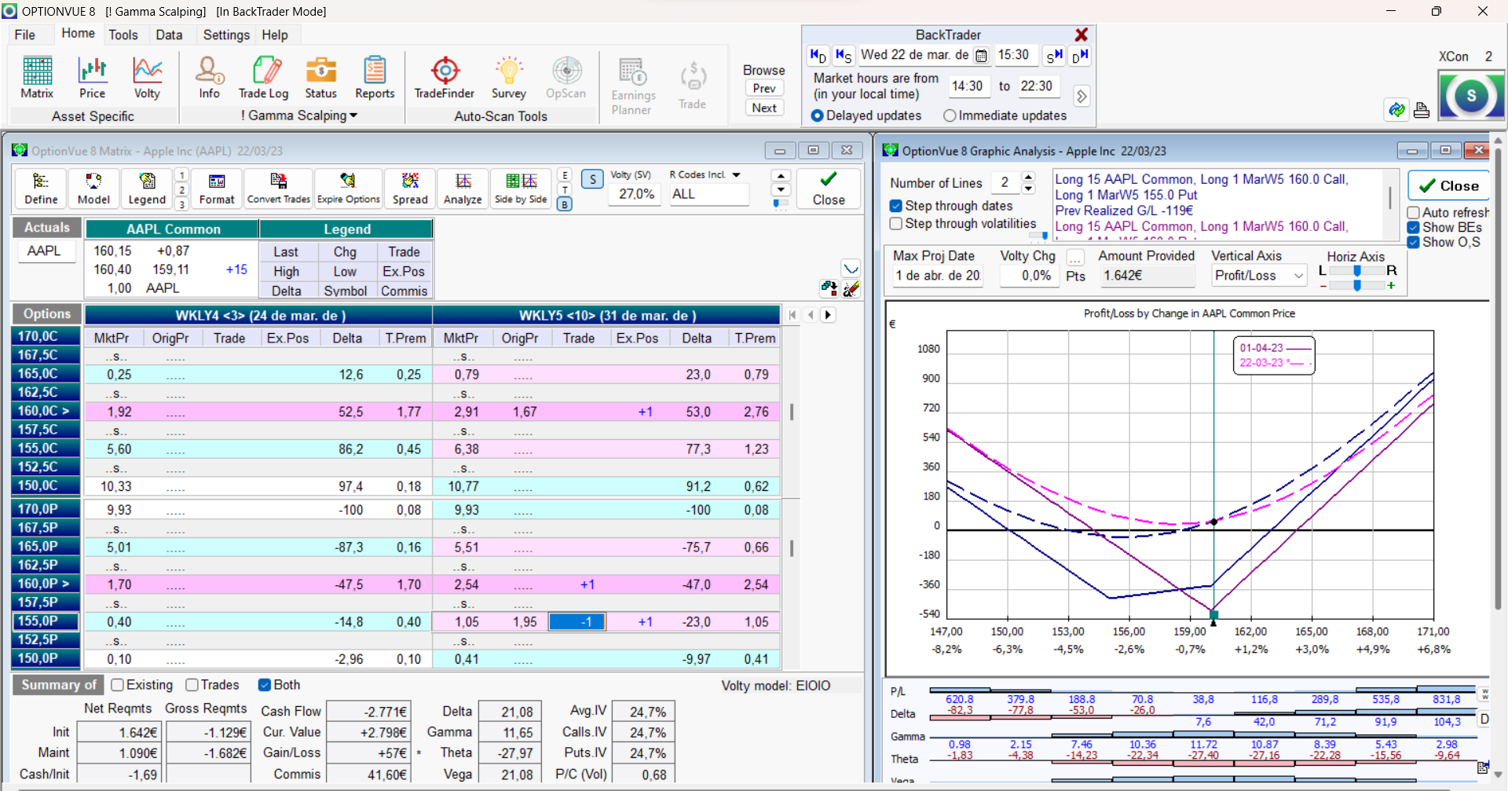This screenshot has width=1508, height=791.
Task: Open the File menu
Action: click(25, 35)
